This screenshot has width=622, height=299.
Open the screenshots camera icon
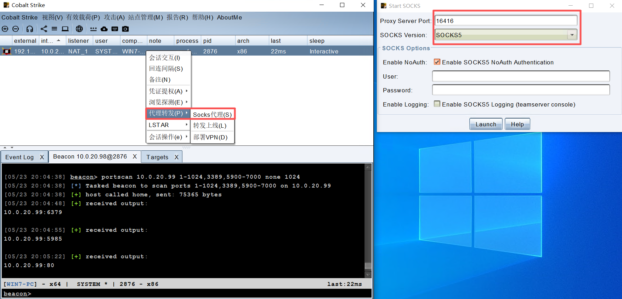(x=125, y=29)
